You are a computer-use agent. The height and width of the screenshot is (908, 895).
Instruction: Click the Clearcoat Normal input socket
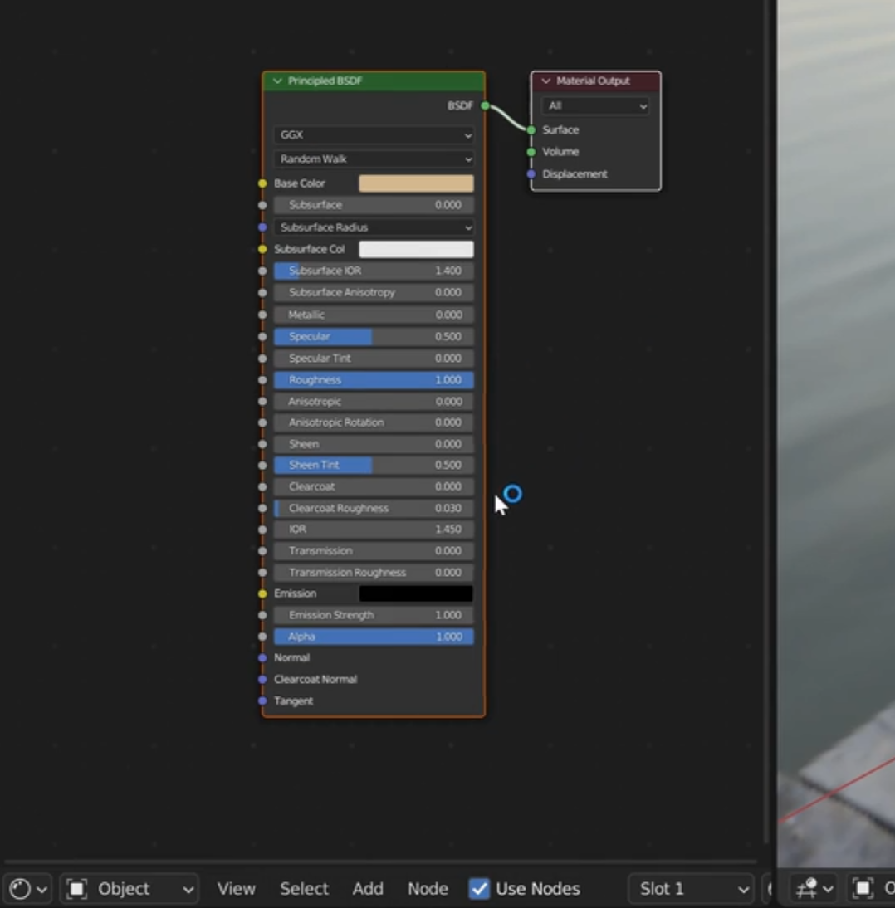coord(262,679)
